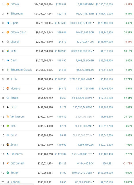Click the Zcash logo icon
Viewport: 134px width, 185px height.
pos(8,145)
